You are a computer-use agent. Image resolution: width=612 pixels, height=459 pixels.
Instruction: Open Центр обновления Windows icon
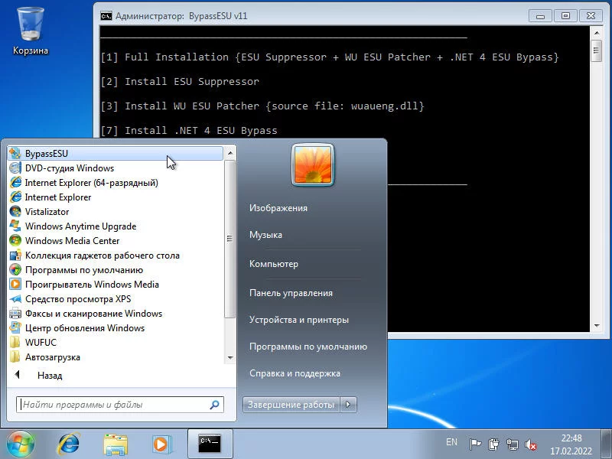(15, 328)
